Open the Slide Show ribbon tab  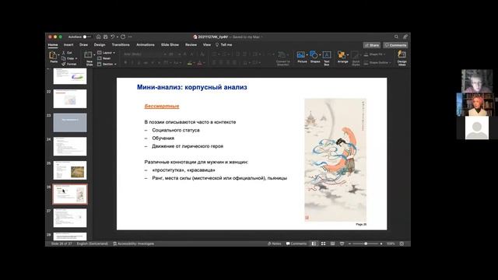click(x=170, y=45)
